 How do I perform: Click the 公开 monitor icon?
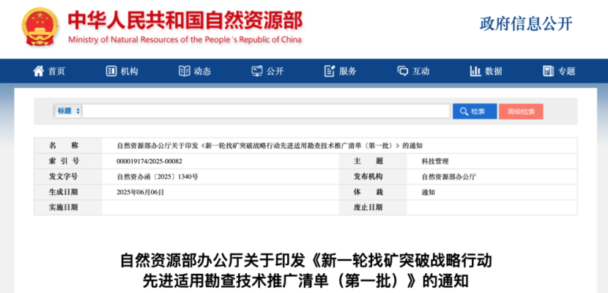pos(257,71)
